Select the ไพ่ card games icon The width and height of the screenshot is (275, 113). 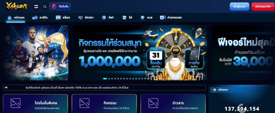click(x=124, y=17)
